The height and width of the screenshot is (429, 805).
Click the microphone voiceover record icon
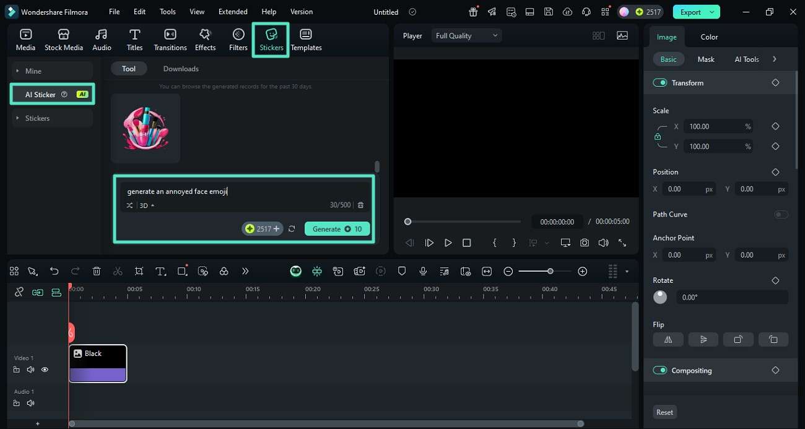pos(423,271)
